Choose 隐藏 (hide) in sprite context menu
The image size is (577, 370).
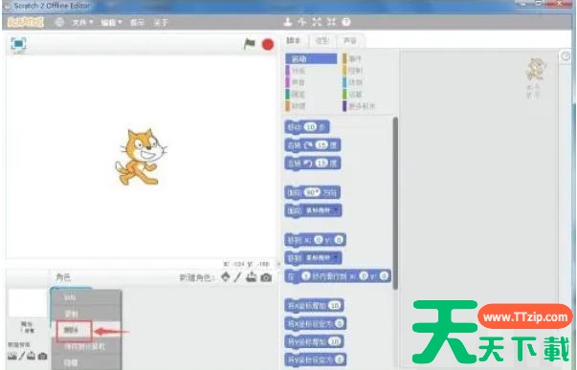[86, 362]
